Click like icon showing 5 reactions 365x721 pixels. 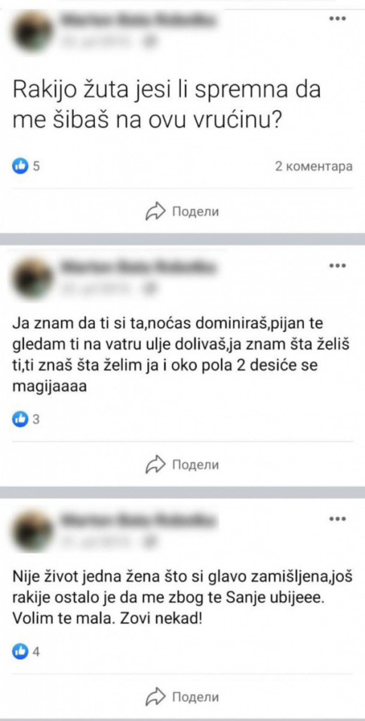click(20, 166)
